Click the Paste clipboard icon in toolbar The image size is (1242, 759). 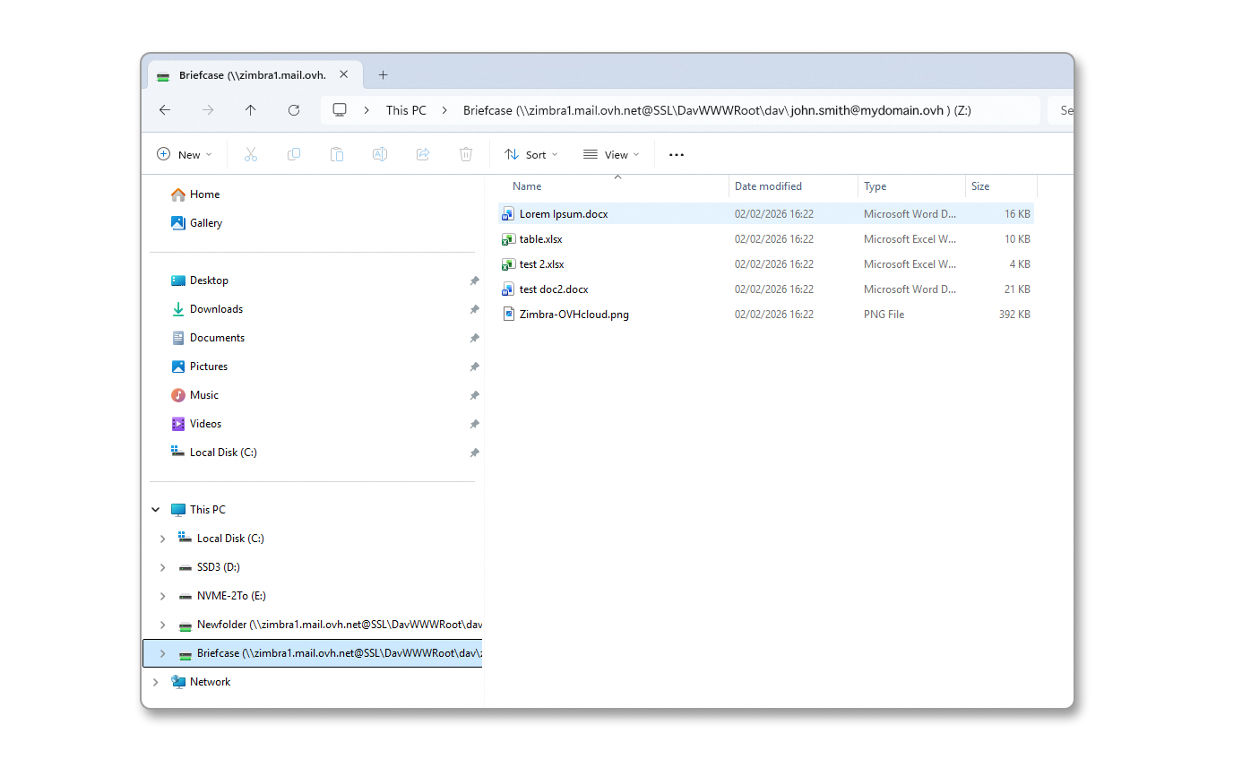point(337,154)
